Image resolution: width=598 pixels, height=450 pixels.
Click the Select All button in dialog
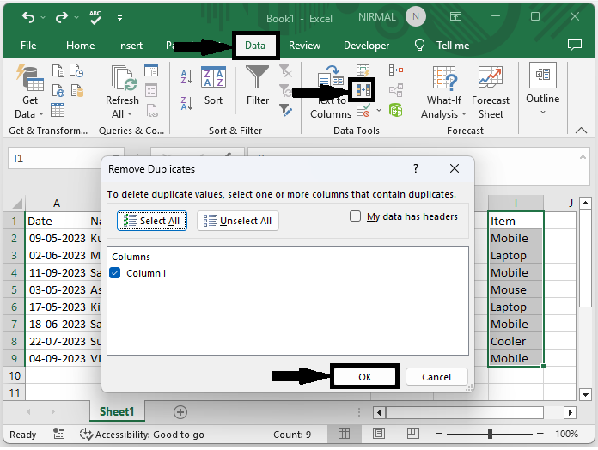click(152, 221)
